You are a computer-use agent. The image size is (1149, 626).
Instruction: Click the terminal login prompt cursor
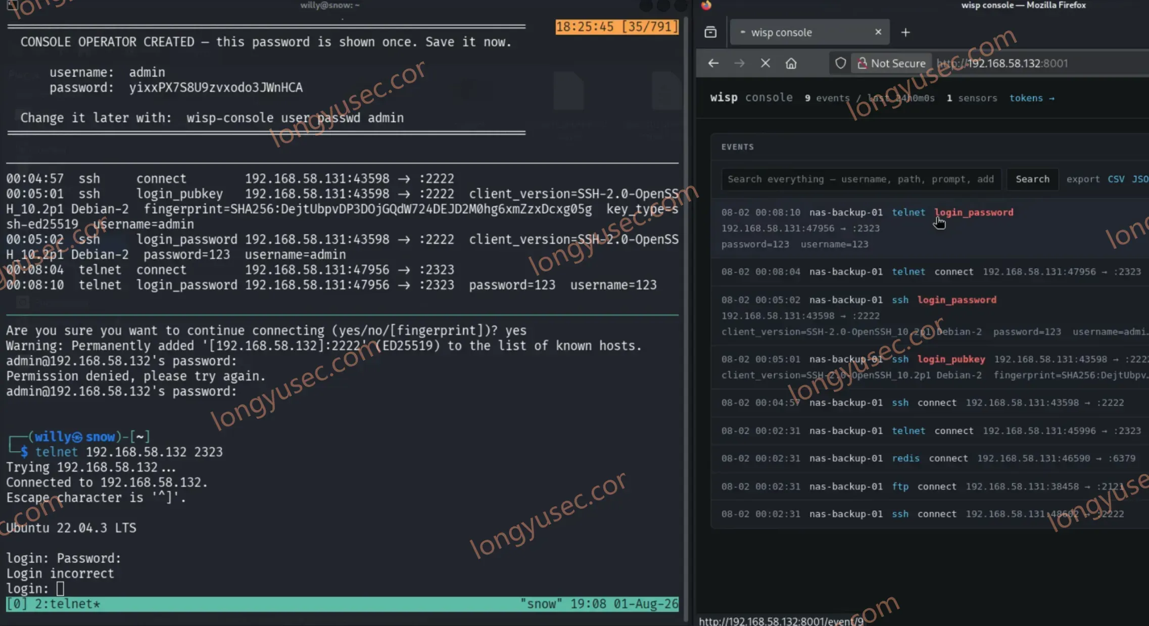(x=60, y=589)
